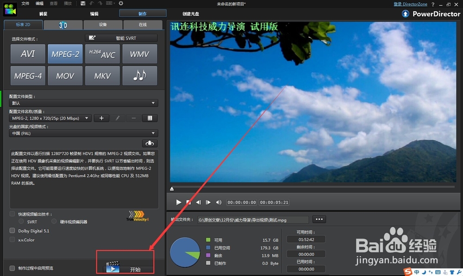Open the preview quality dropdown in top toolbar

[110, 3]
